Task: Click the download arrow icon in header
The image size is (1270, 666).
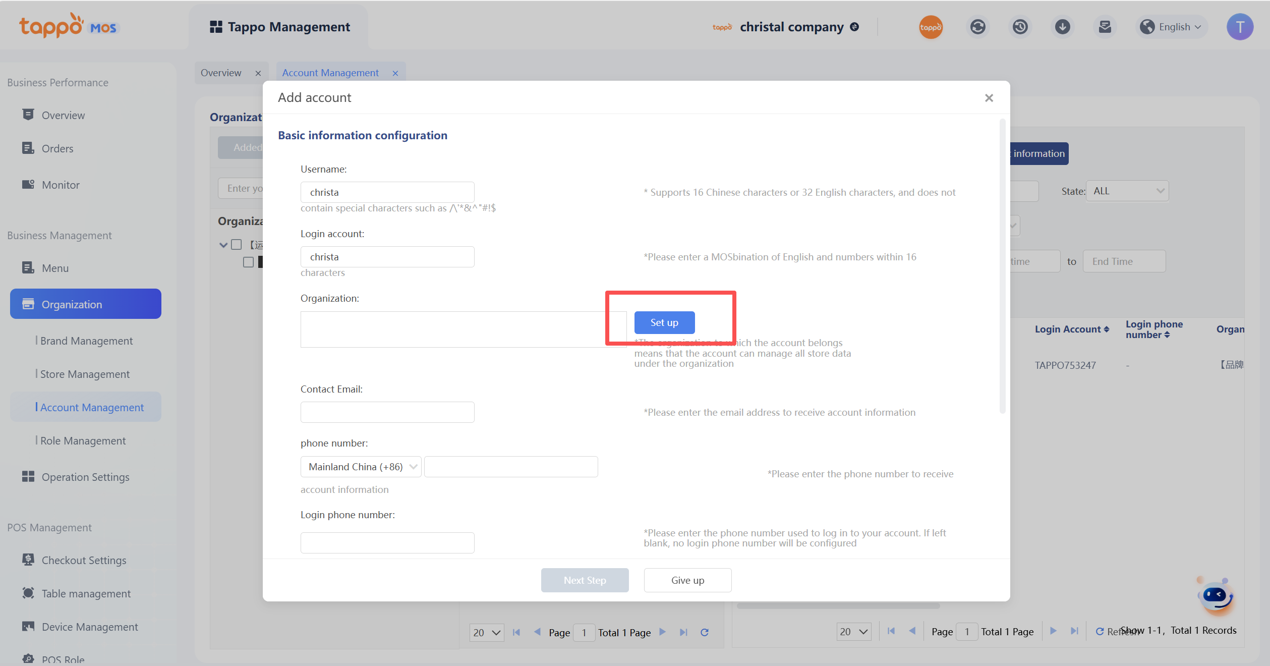Action: click(1062, 27)
